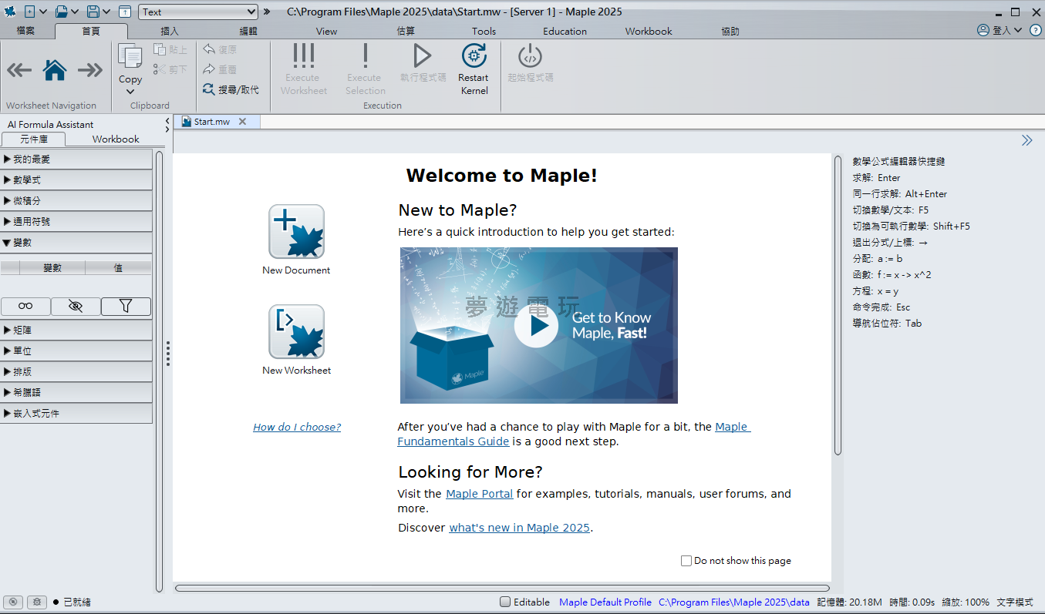Screen dimensions: 1045x614
Task: Open the Maple Portal link
Action: coord(479,494)
